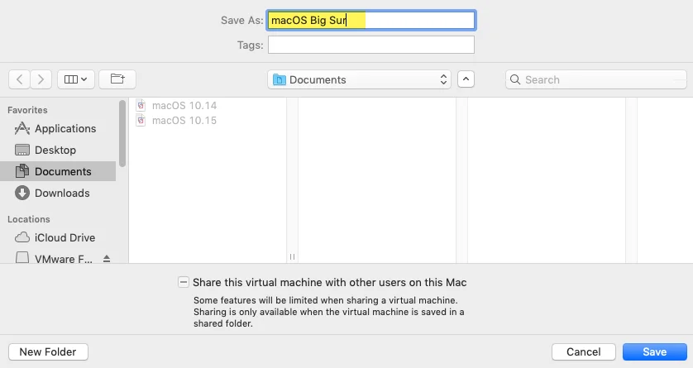
Task: Go forward with the right arrow button
Action: pyautogui.click(x=41, y=79)
